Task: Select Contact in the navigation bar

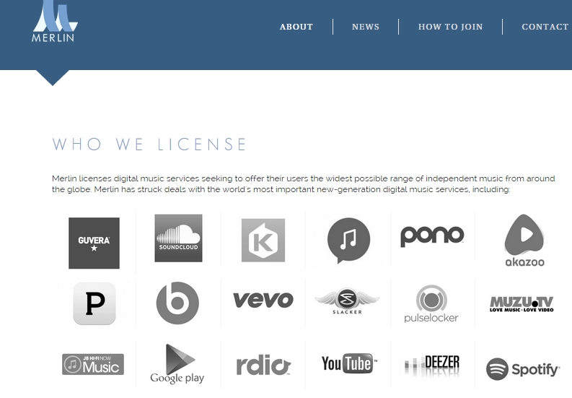Action: (545, 27)
